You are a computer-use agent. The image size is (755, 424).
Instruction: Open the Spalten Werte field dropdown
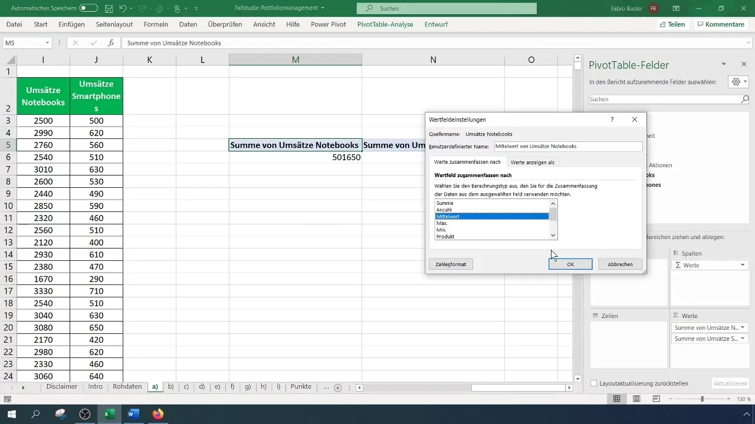click(x=742, y=266)
